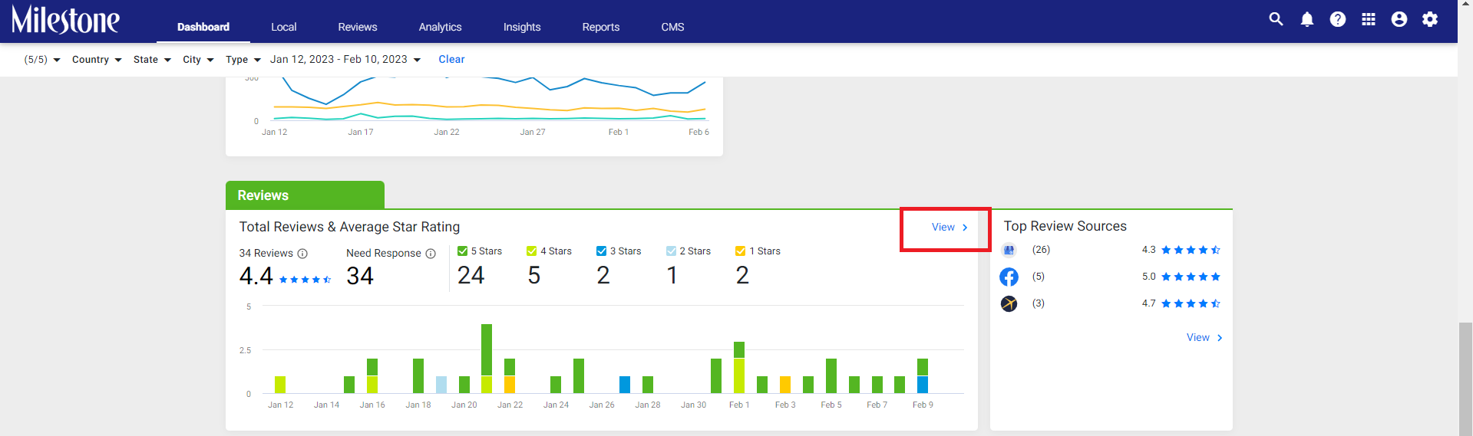Screen dimensions: 1473x436
Task: Toggle the 1 Stars checkbox
Action: [x=741, y=251]
